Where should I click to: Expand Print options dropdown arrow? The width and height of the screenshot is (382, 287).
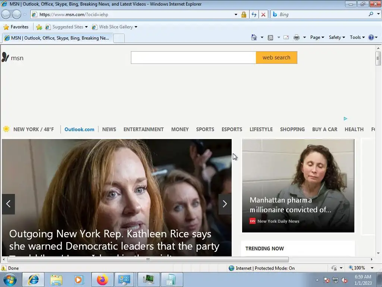click(304, 37)
